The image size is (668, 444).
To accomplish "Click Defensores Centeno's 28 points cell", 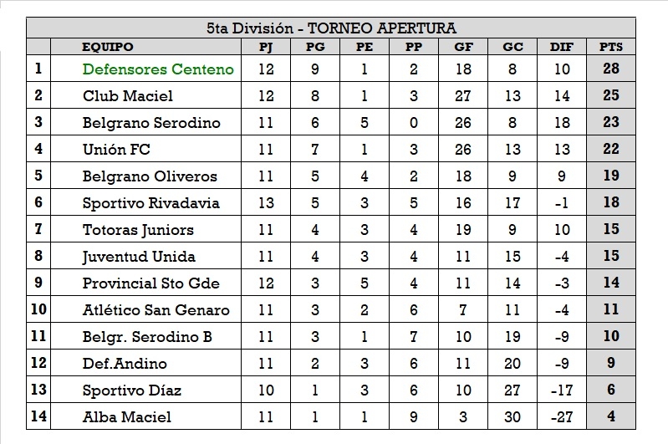I will tap(611, 69).
